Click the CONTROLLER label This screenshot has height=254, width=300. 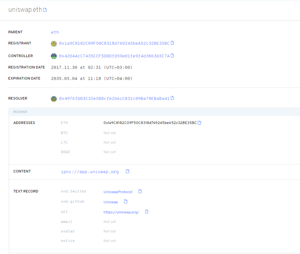pos(20,56)
